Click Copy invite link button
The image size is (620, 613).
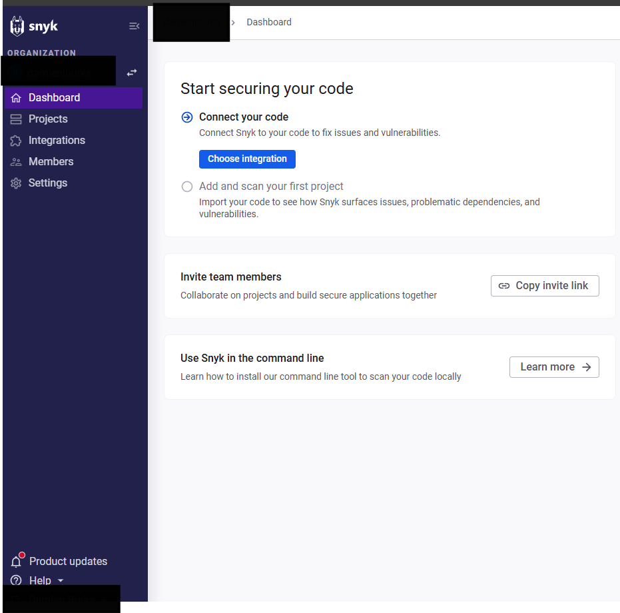click(x=545, y=286)
